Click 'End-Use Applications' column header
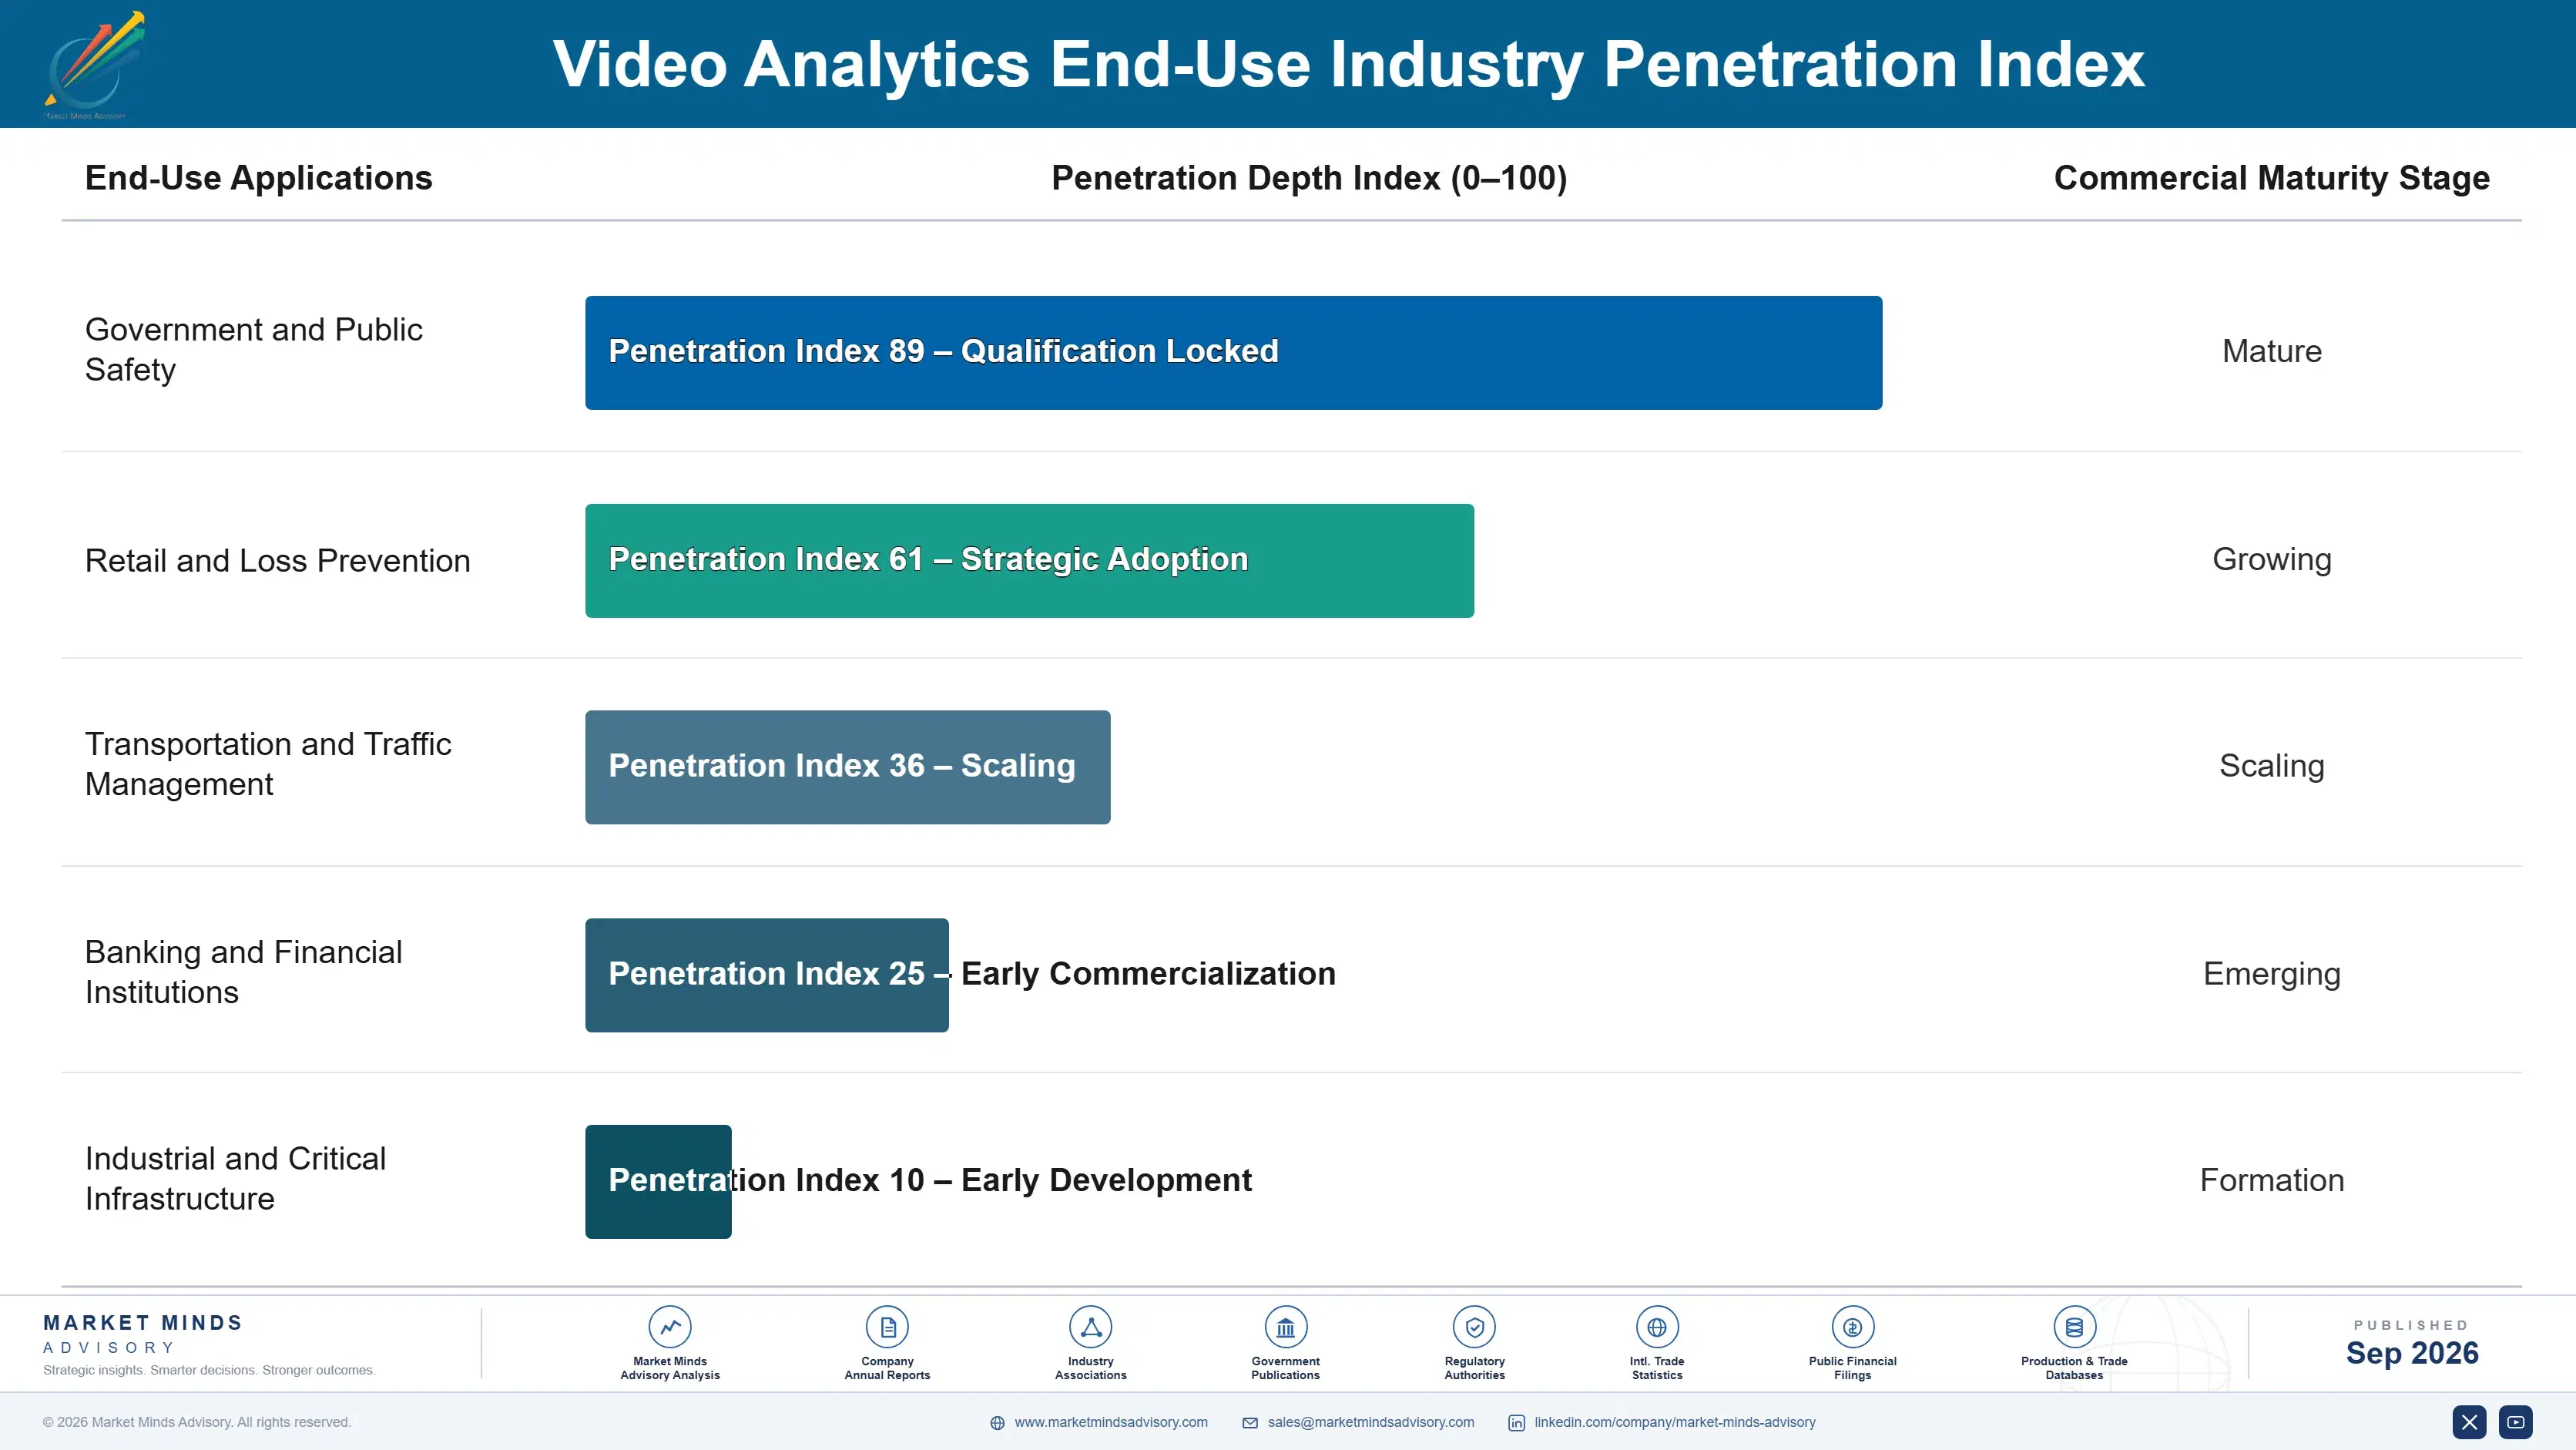The image size is (2576, 1450). pyautogui.click(x=259, y=178)
